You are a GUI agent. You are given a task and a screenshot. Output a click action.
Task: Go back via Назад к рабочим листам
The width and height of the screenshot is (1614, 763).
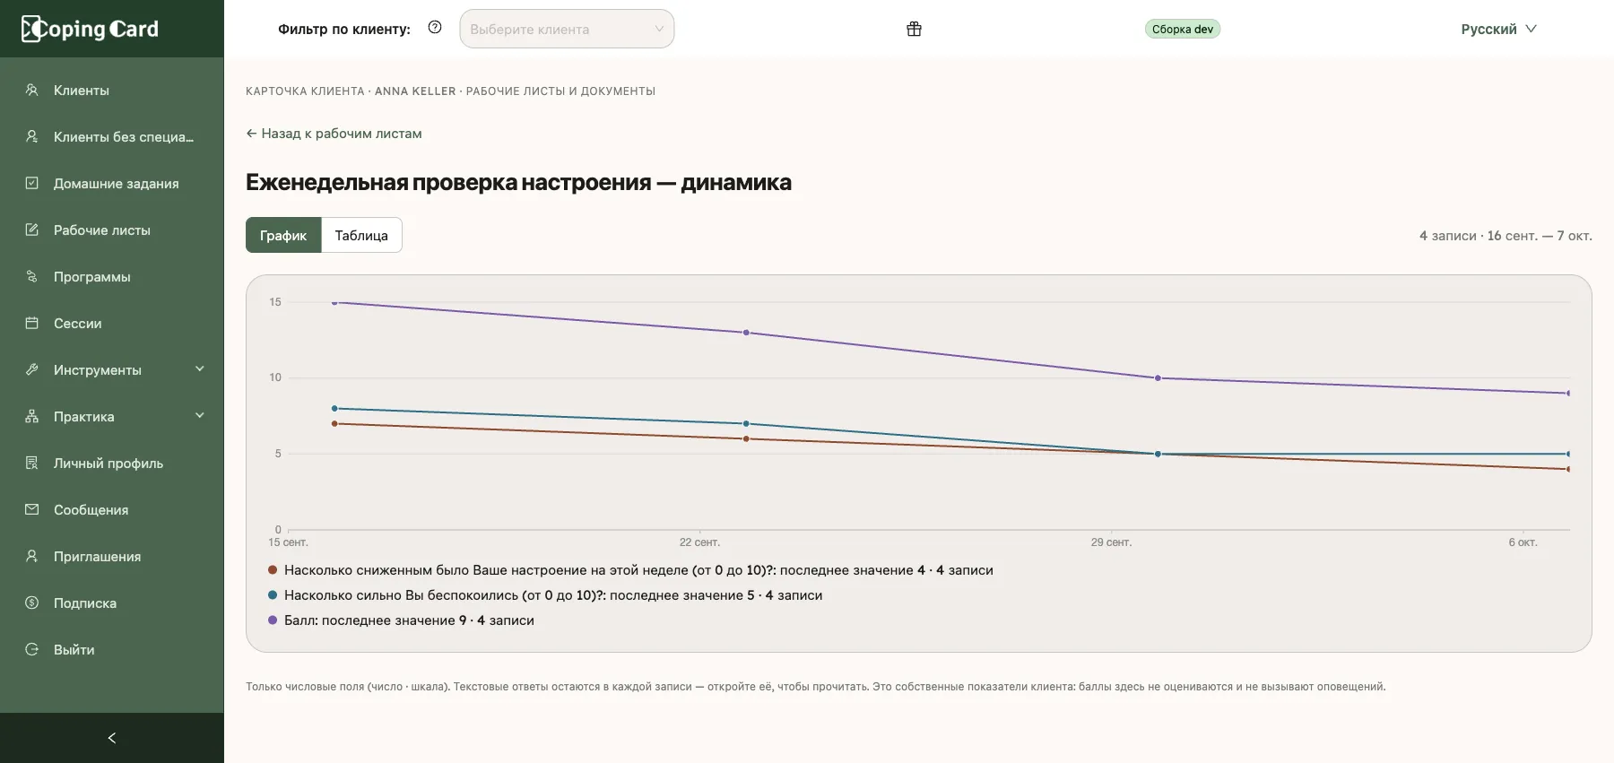click(x=334, y=134)
